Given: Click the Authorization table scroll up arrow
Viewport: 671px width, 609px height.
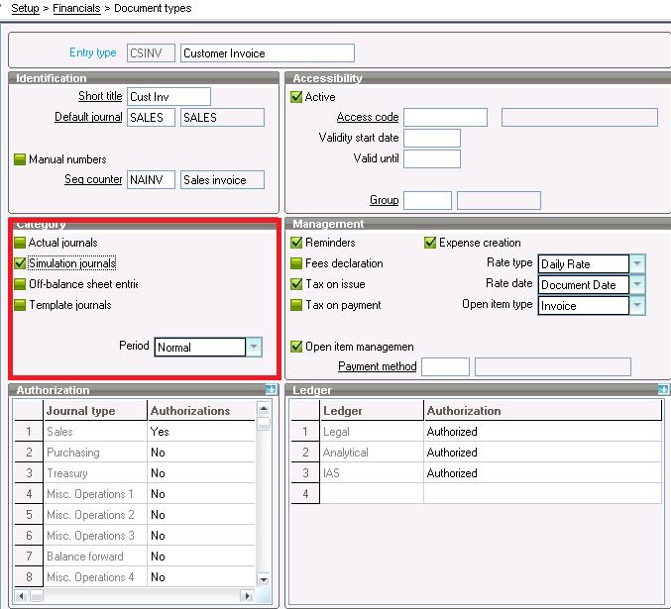Looking at the screenshot, I should (264, 409).
